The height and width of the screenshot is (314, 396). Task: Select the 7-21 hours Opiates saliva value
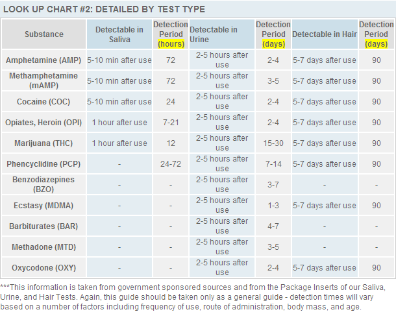pos(171,123)
